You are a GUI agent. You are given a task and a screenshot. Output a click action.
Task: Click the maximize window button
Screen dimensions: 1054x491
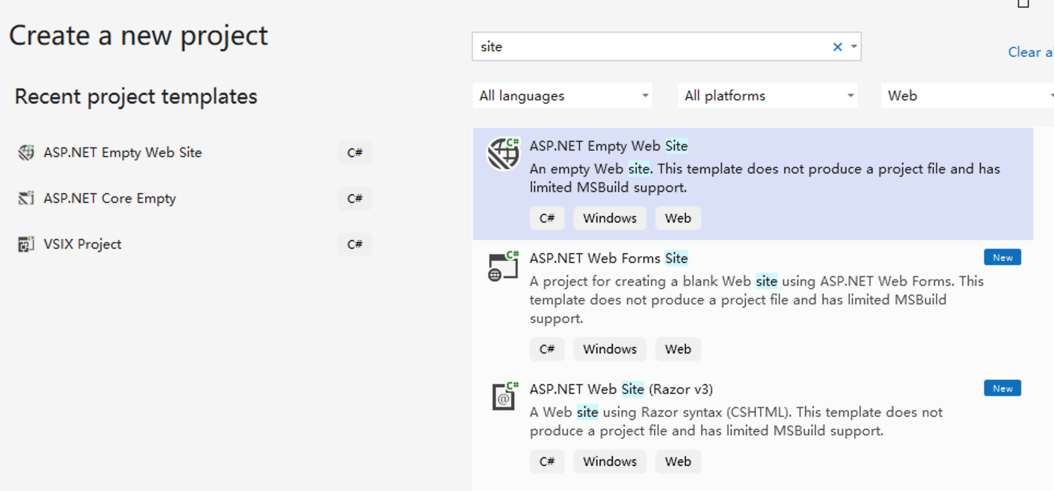point(1023,3)
